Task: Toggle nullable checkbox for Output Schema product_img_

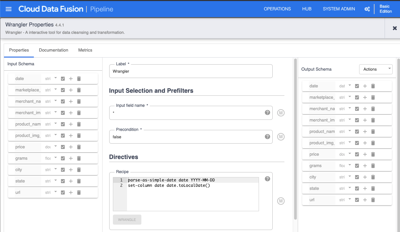Action: click(x=357, y=143)
